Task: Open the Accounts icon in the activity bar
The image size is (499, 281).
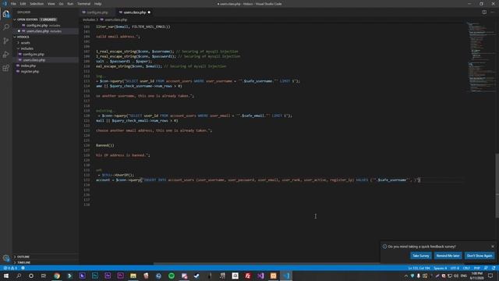Action: pos(6,258)
